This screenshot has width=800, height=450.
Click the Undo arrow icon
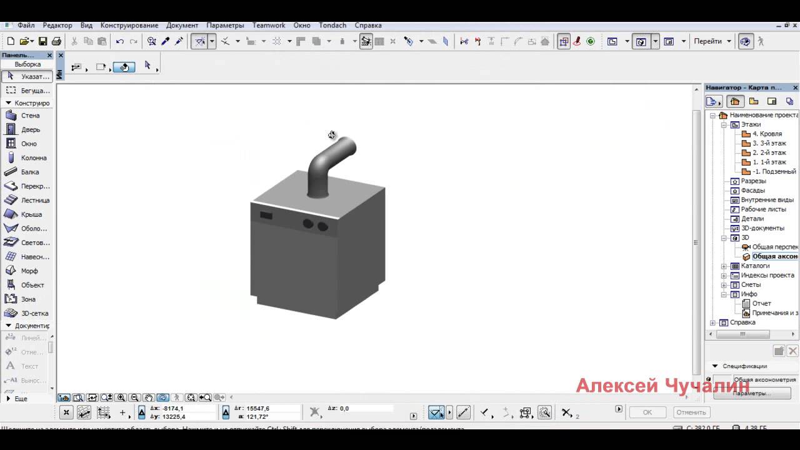tap(119, 41)
